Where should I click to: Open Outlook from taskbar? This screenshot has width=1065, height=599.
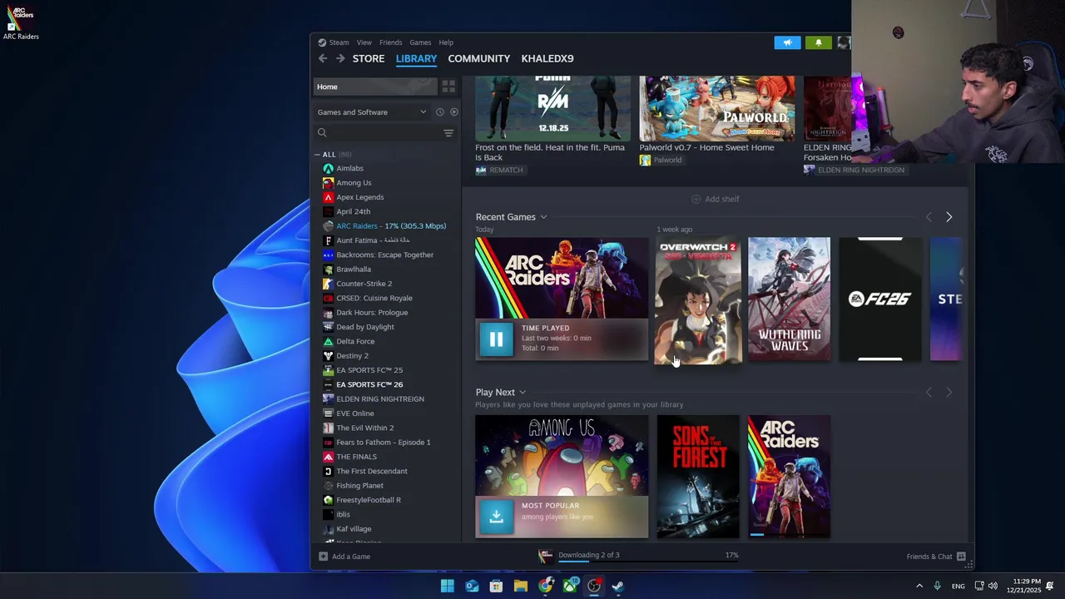tap(472, 586)
